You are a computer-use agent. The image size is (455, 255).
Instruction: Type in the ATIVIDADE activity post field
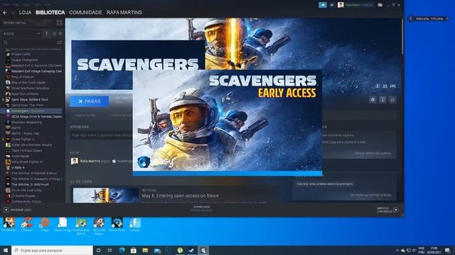pos(101,135)
